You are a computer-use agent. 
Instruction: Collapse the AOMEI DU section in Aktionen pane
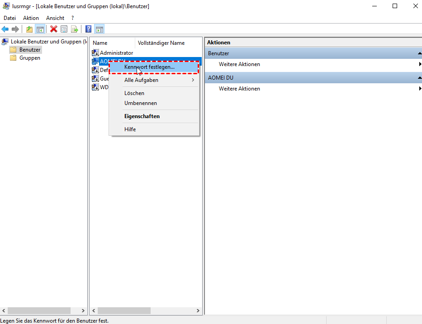pyautogui.click(x=420, y=77)
